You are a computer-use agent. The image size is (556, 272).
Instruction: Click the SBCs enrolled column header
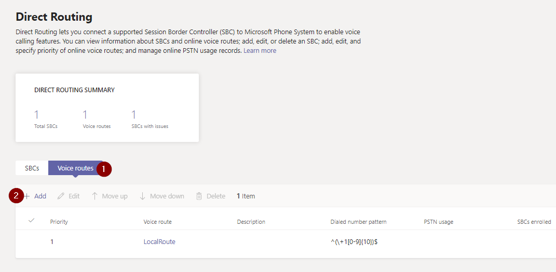click(x=534, y=222)
